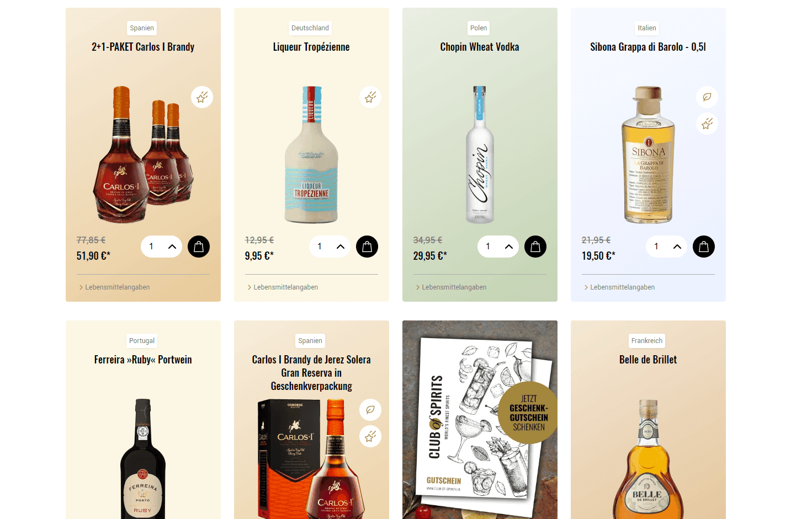Click star badge icon on Sibona Grappa
791x519 pixels.
(707, 124)
